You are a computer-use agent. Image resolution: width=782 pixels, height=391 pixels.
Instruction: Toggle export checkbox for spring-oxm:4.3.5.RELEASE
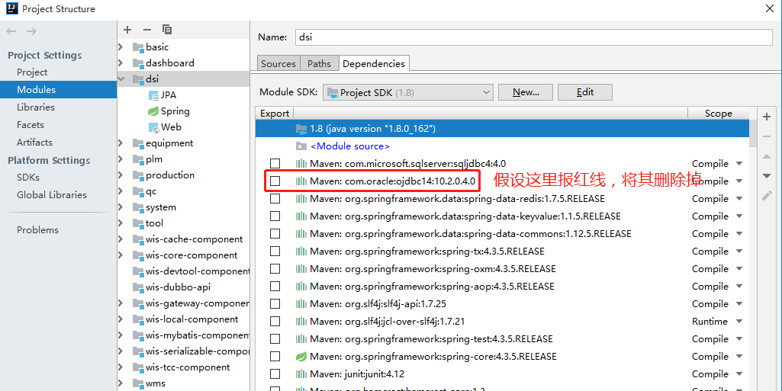point(275,269)
